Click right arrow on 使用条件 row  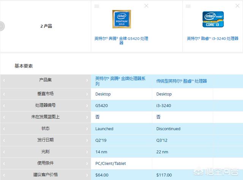(x=87, y=164)
